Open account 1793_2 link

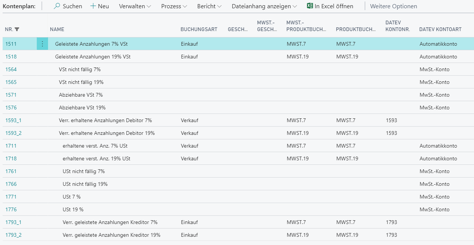tap(14, 235)
